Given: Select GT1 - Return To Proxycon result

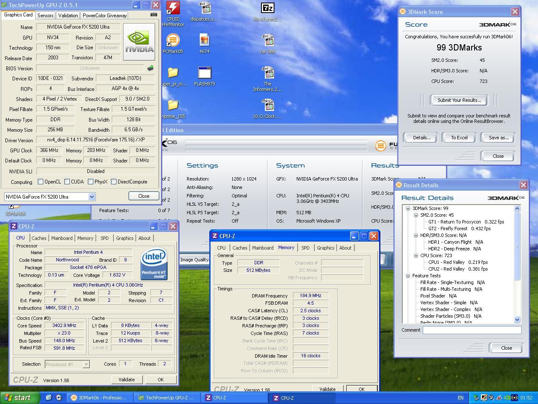Looking at the screenshot, I should [466, 222].
